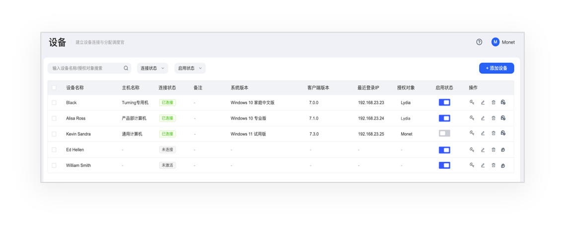Screen dimensions: 565x228
Task: Expand the 连接状态 filter dropdown
Action: click(152, 68)
